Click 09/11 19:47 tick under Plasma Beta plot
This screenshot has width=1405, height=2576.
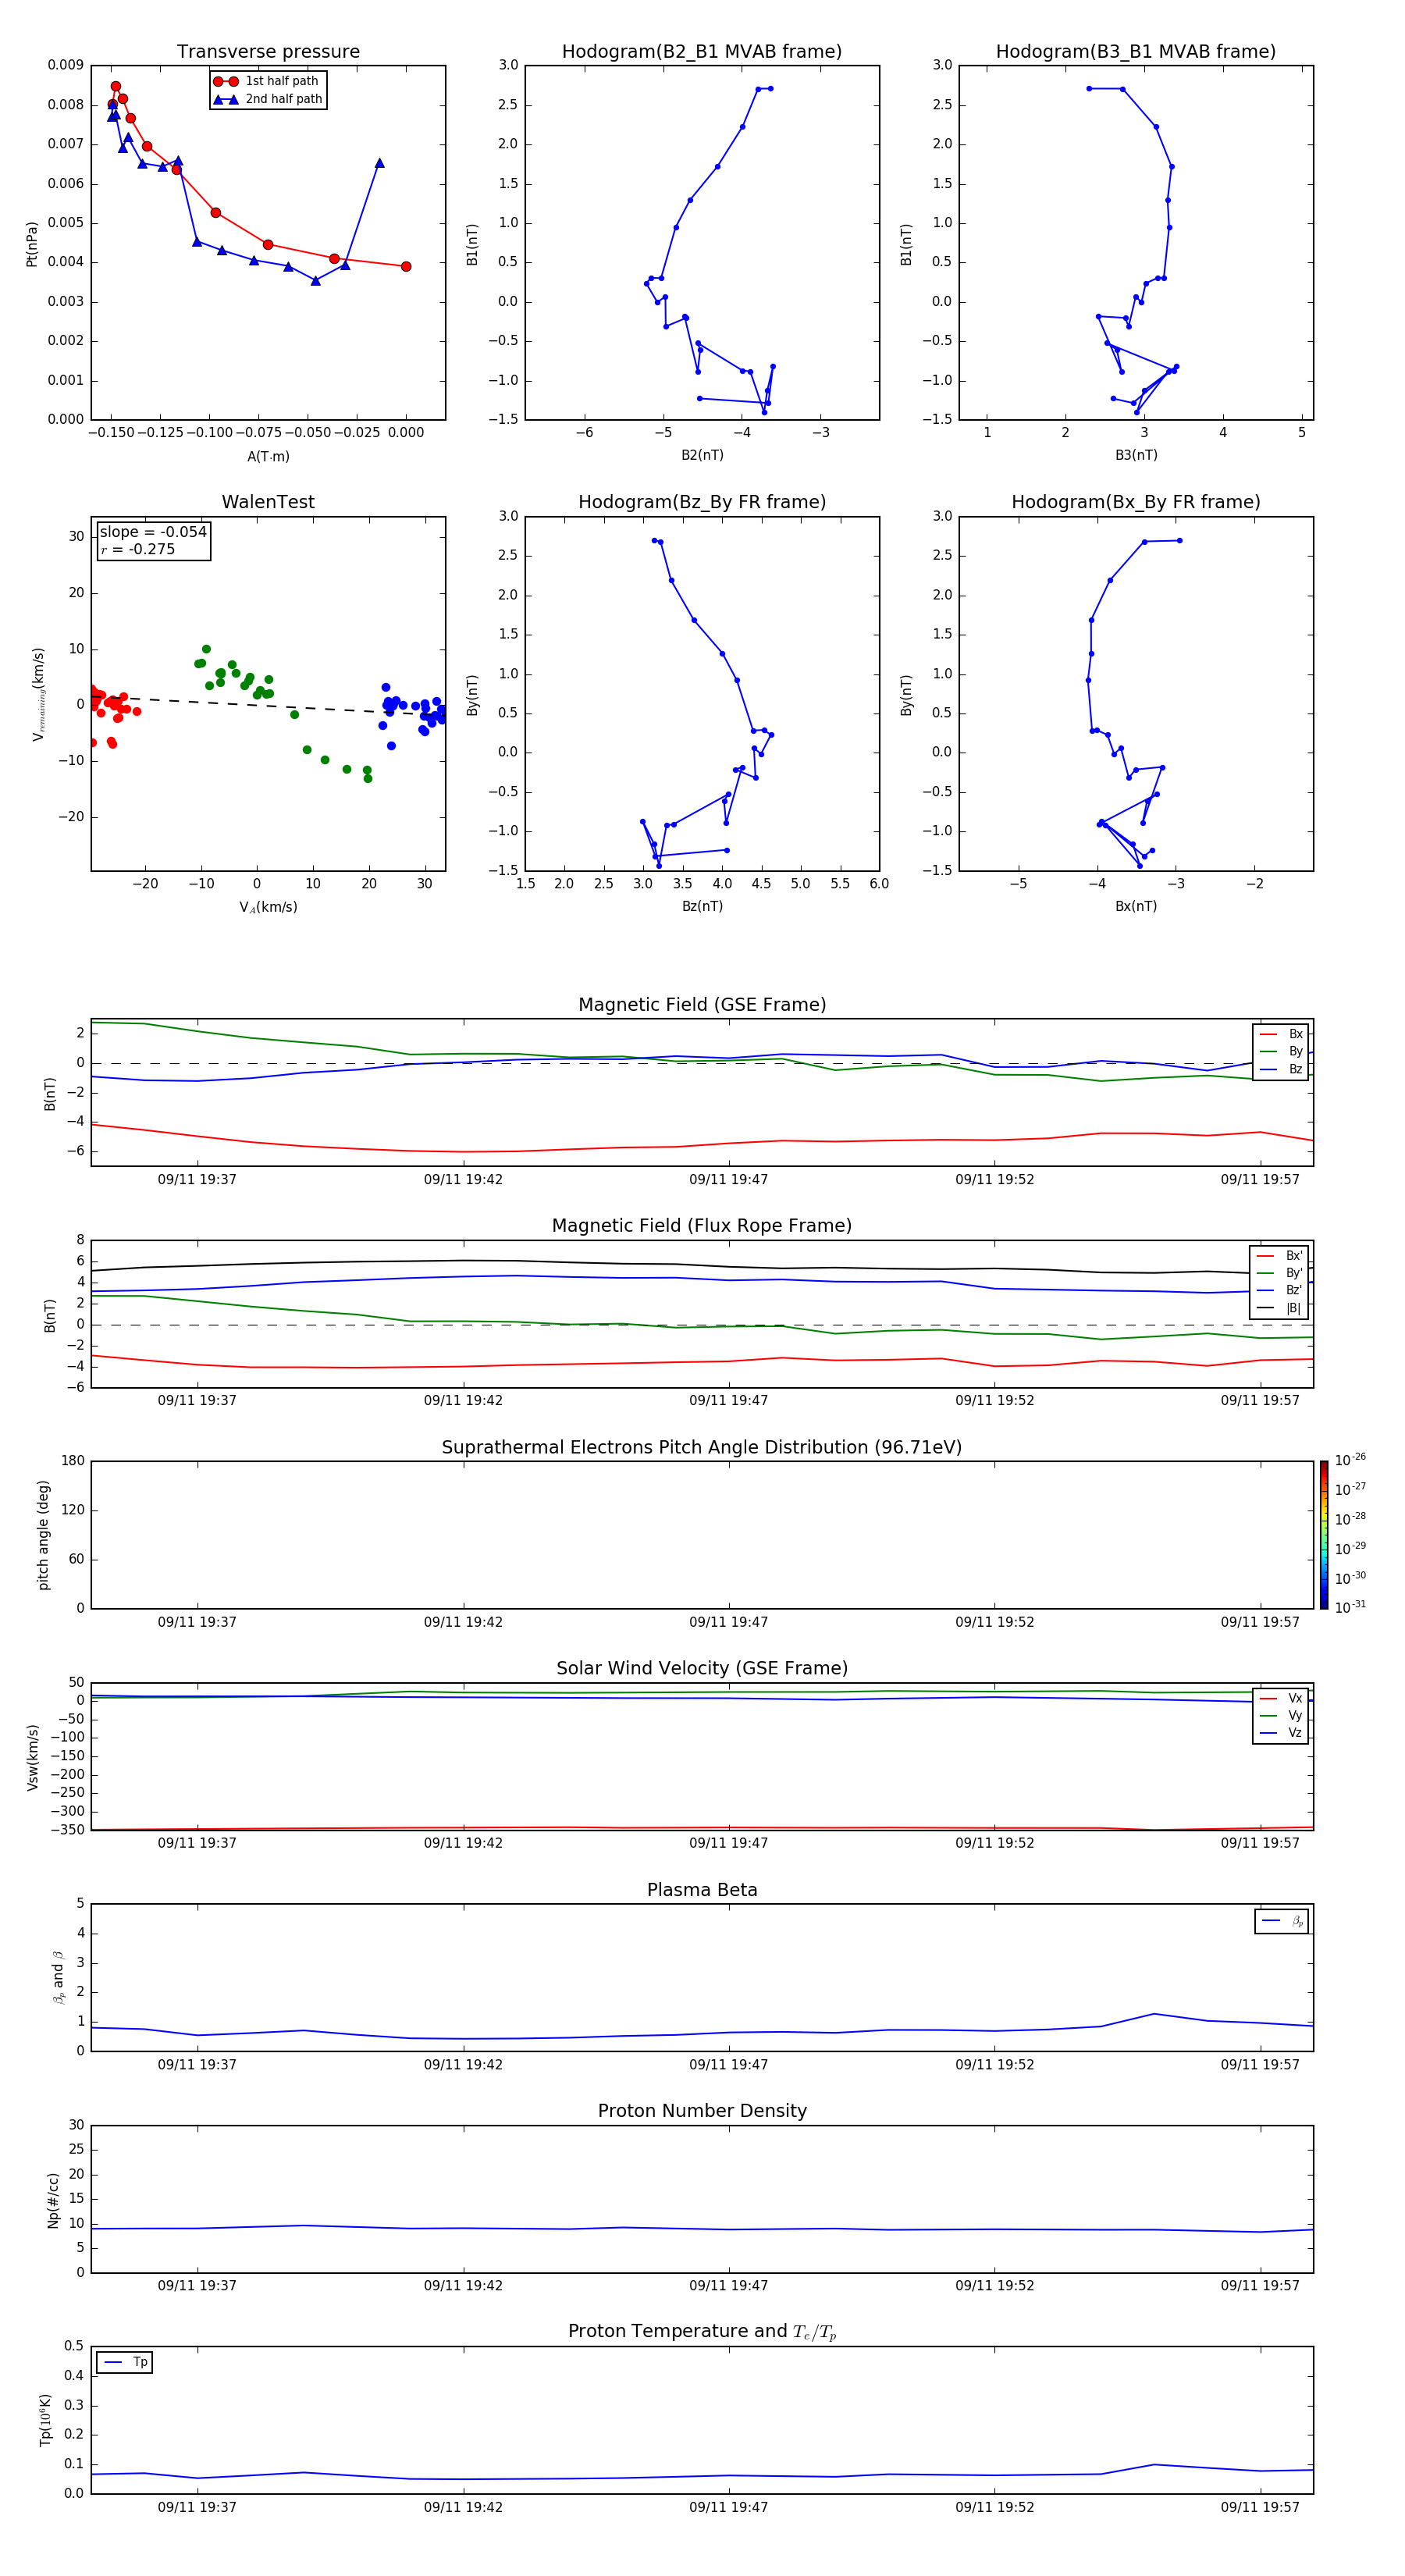(x=728, y=2064)
